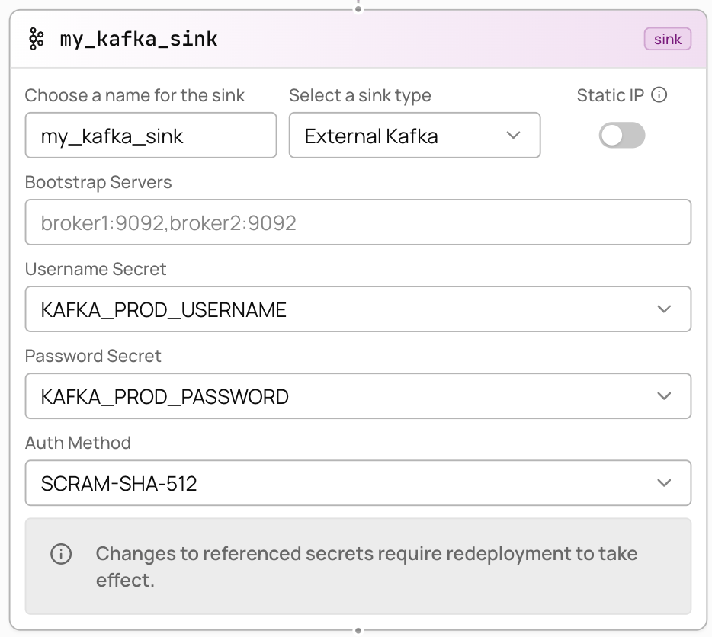Viewport: 712px width, 637px height.
Task: Open the Password Secret dropdown
Action: click(358, 396)
